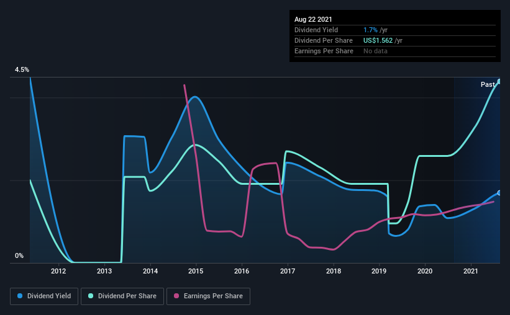Click the US$1.562 dividend per share value
This screenshot has width=510, height=315.
coord(378,40)
